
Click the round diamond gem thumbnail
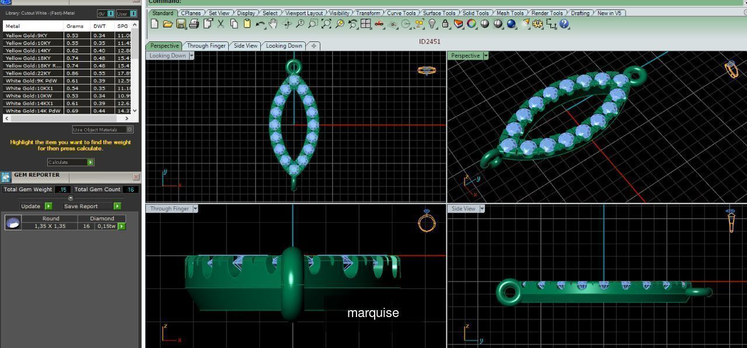click(13, 222)
